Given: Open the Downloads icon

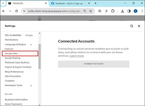Looking at the screenshot, I should [122, 11].
